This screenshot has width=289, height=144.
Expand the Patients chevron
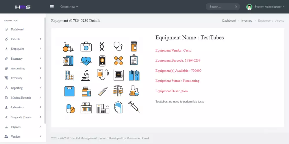[40, 39]
